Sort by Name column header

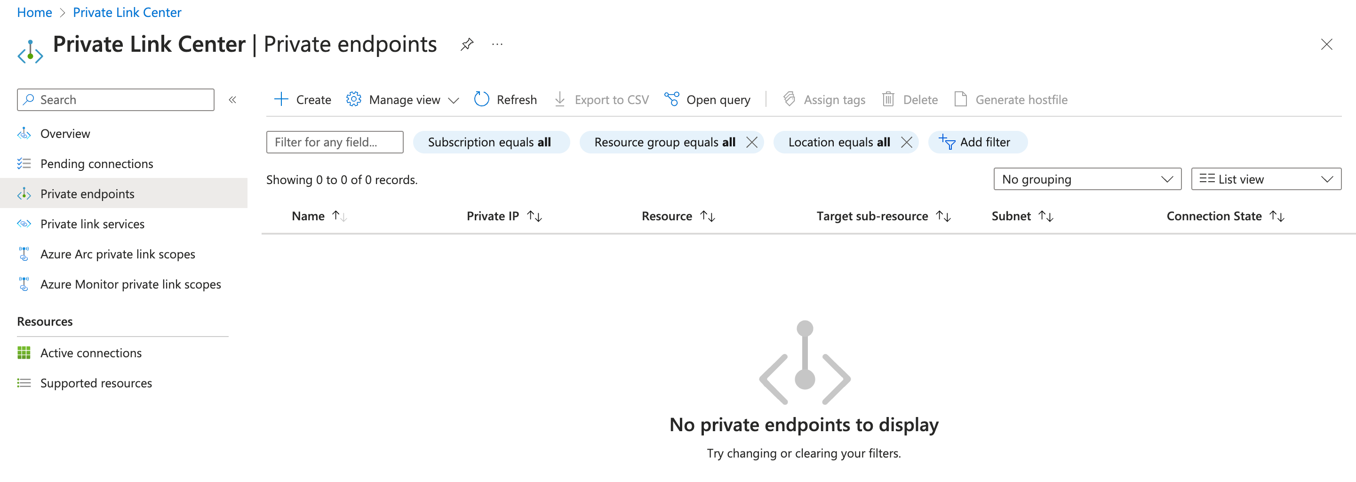tap(309, 216)
